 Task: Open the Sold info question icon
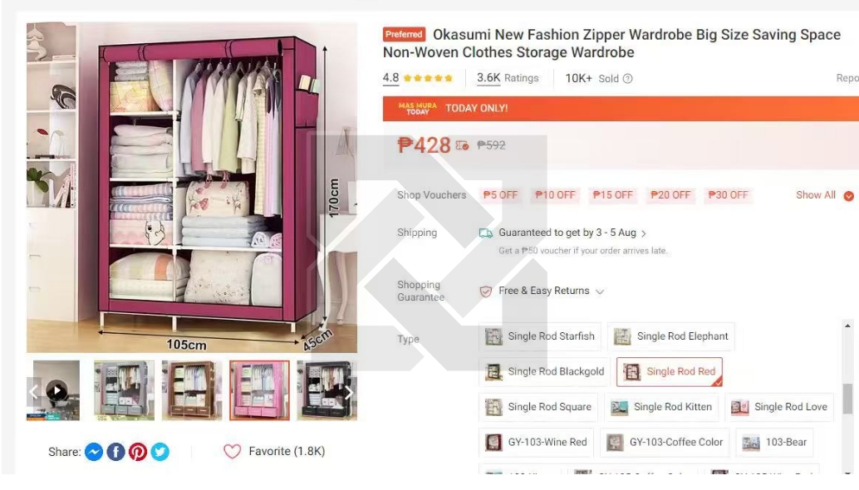[x=628, y=79]
